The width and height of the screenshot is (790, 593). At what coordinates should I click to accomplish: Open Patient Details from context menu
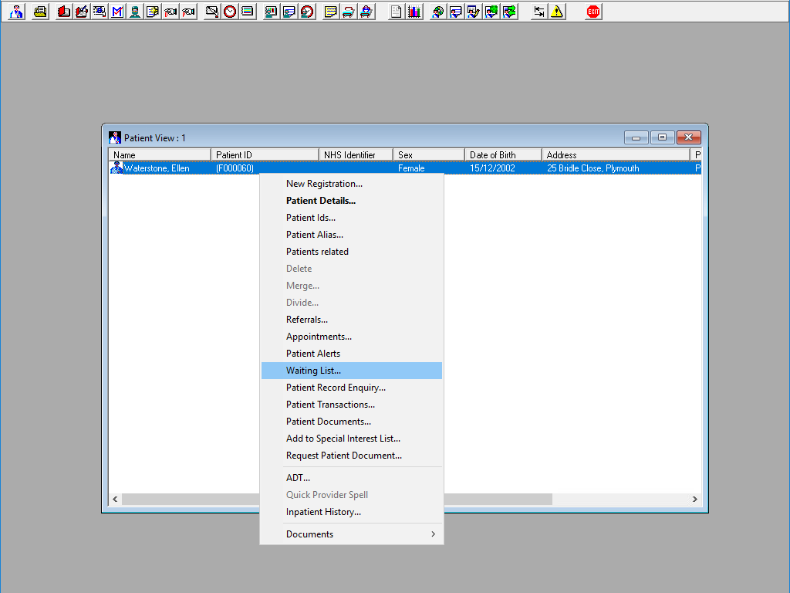352,201
